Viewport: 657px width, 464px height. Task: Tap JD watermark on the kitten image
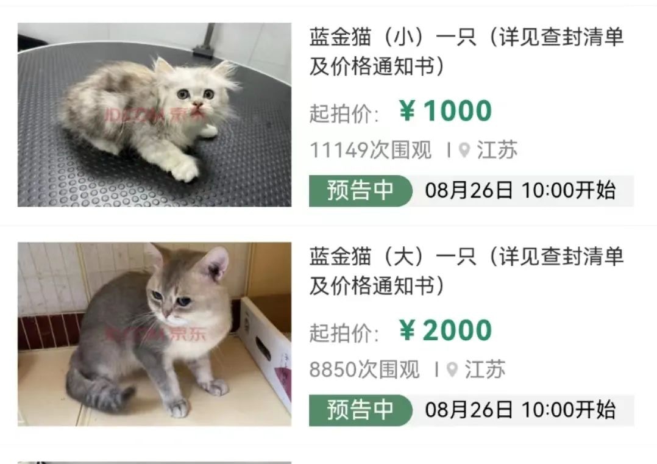[154, 115]
